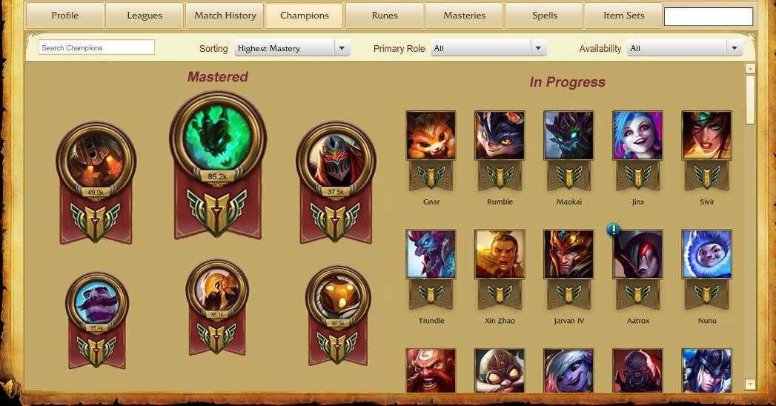Click the scrollbar down arrow
This screenshot has width=776, height=406.
[750, 384]
